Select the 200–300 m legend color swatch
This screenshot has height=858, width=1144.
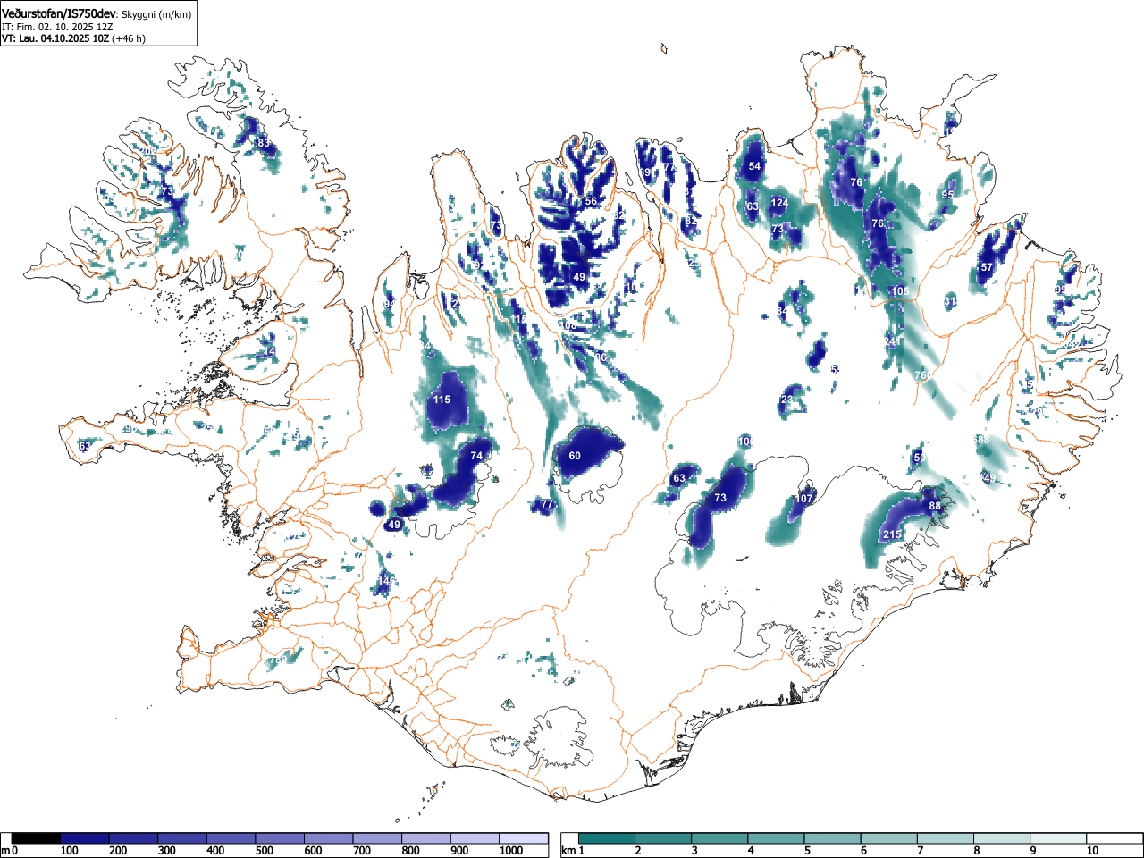[x=134, y=838]
